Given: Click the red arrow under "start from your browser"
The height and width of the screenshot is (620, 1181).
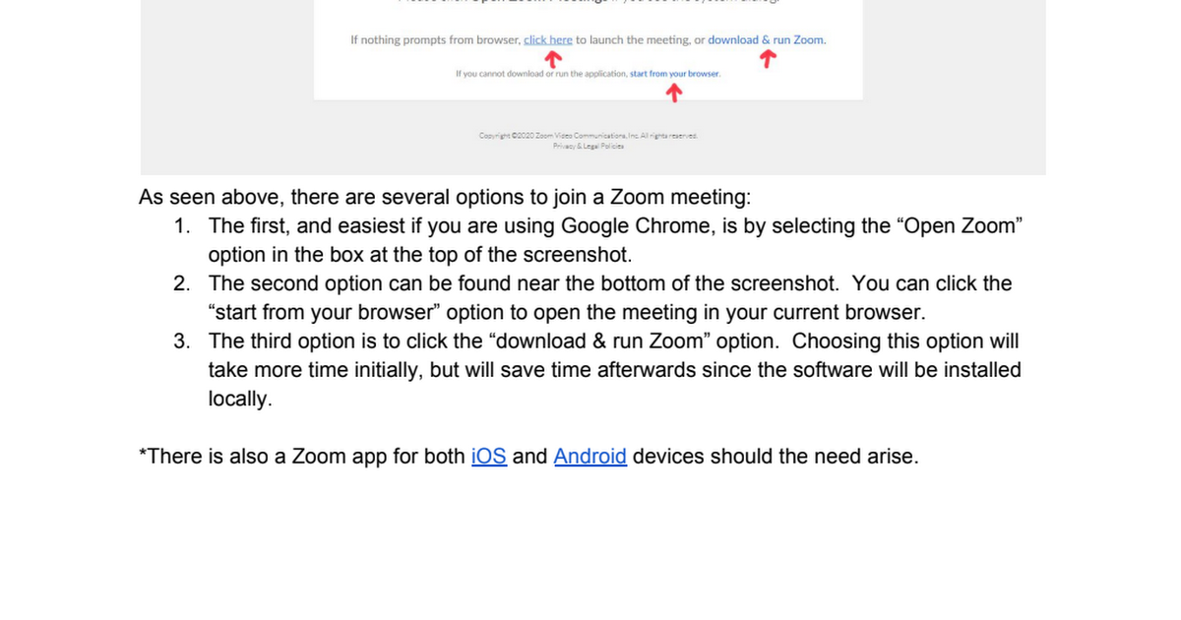Looking at the screenshot, I should pos(674,93).
